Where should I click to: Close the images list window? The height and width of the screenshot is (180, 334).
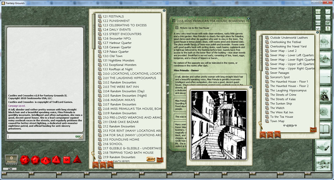pos(318,32)
